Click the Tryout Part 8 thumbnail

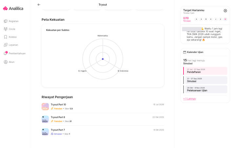[45, 119]
